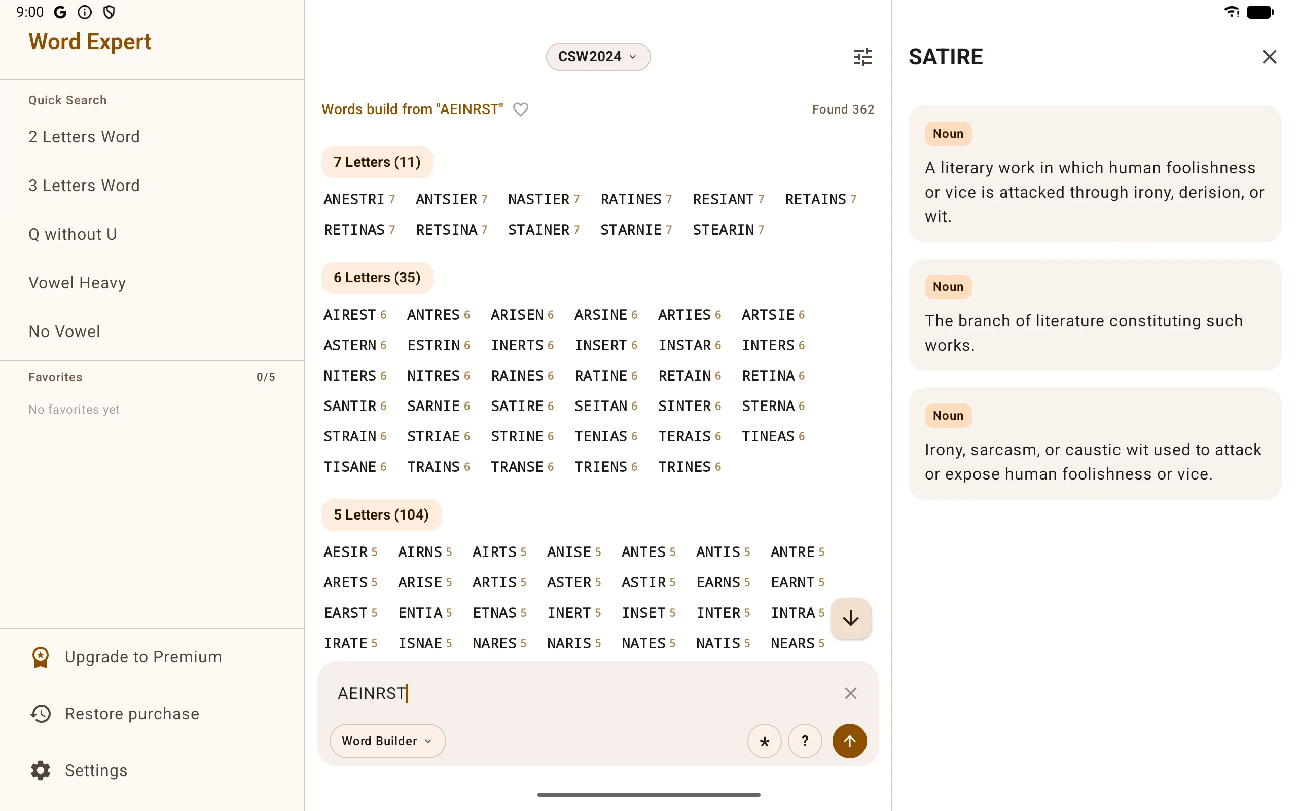Viewport: 1298px width, 811px height.
Task: Open Vowel Heavy word list
Action: tap(77, 283)
